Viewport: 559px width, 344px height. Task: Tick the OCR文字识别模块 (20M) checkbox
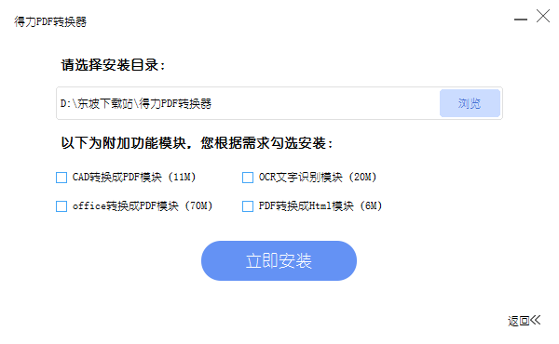(248, 178)
